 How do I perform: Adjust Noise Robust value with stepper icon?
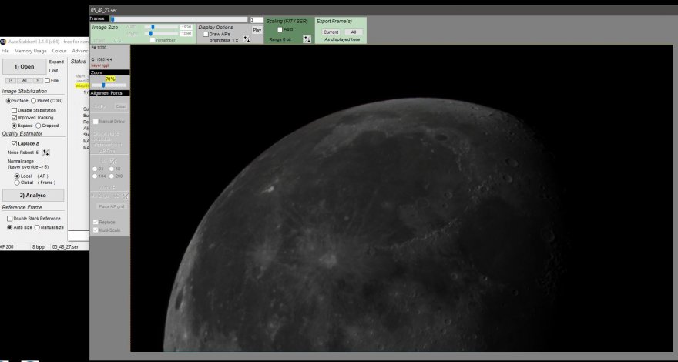click(45, 153)
